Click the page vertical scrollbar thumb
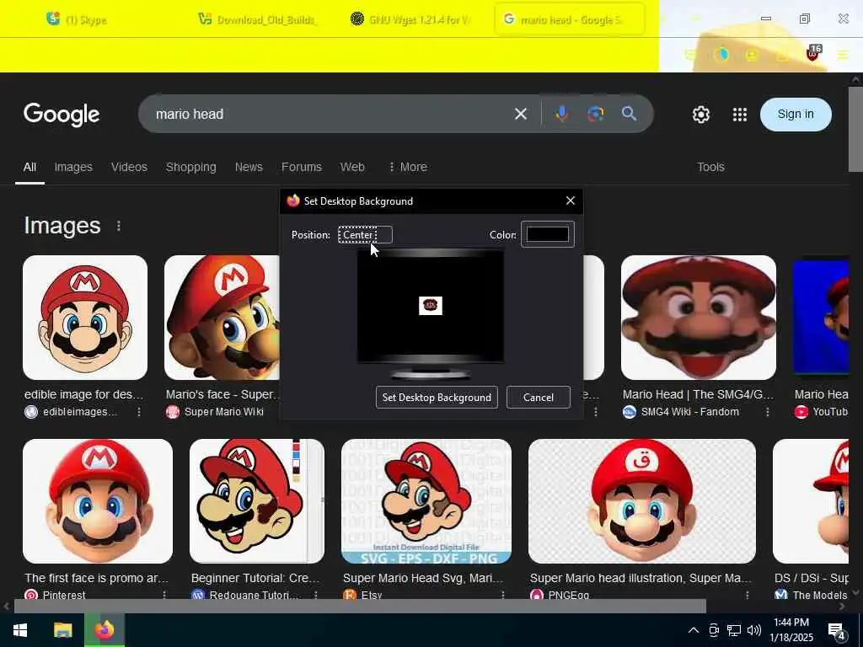Viewport: 863px width, 647px height. pos(855,129)
